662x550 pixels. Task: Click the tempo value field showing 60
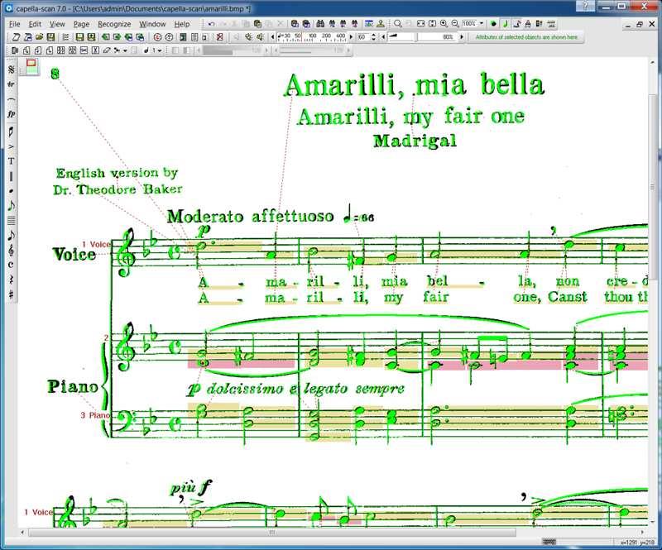(x=363, y=37)
